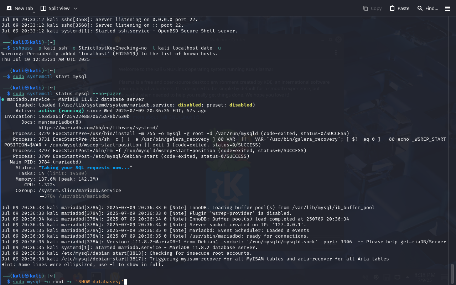Image resolution: width=456 pixels, height=285 pixels.
Task: Click the green dot before mariadb.service
Action: (x=3, y=99)
